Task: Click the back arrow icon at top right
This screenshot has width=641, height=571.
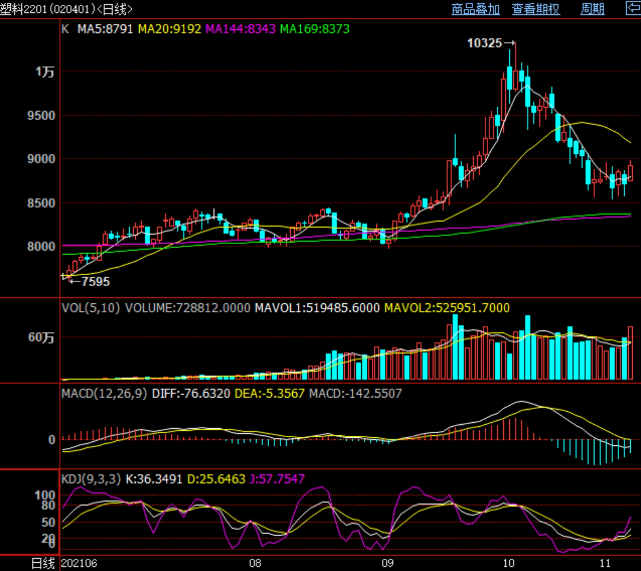Action: (633, 8)
